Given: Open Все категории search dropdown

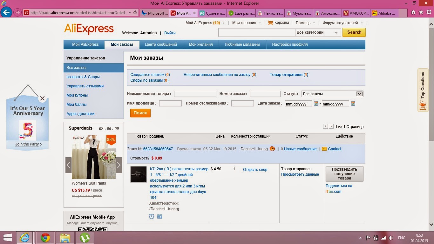Looking at the screenshot, I should click(x=318, y=32).
